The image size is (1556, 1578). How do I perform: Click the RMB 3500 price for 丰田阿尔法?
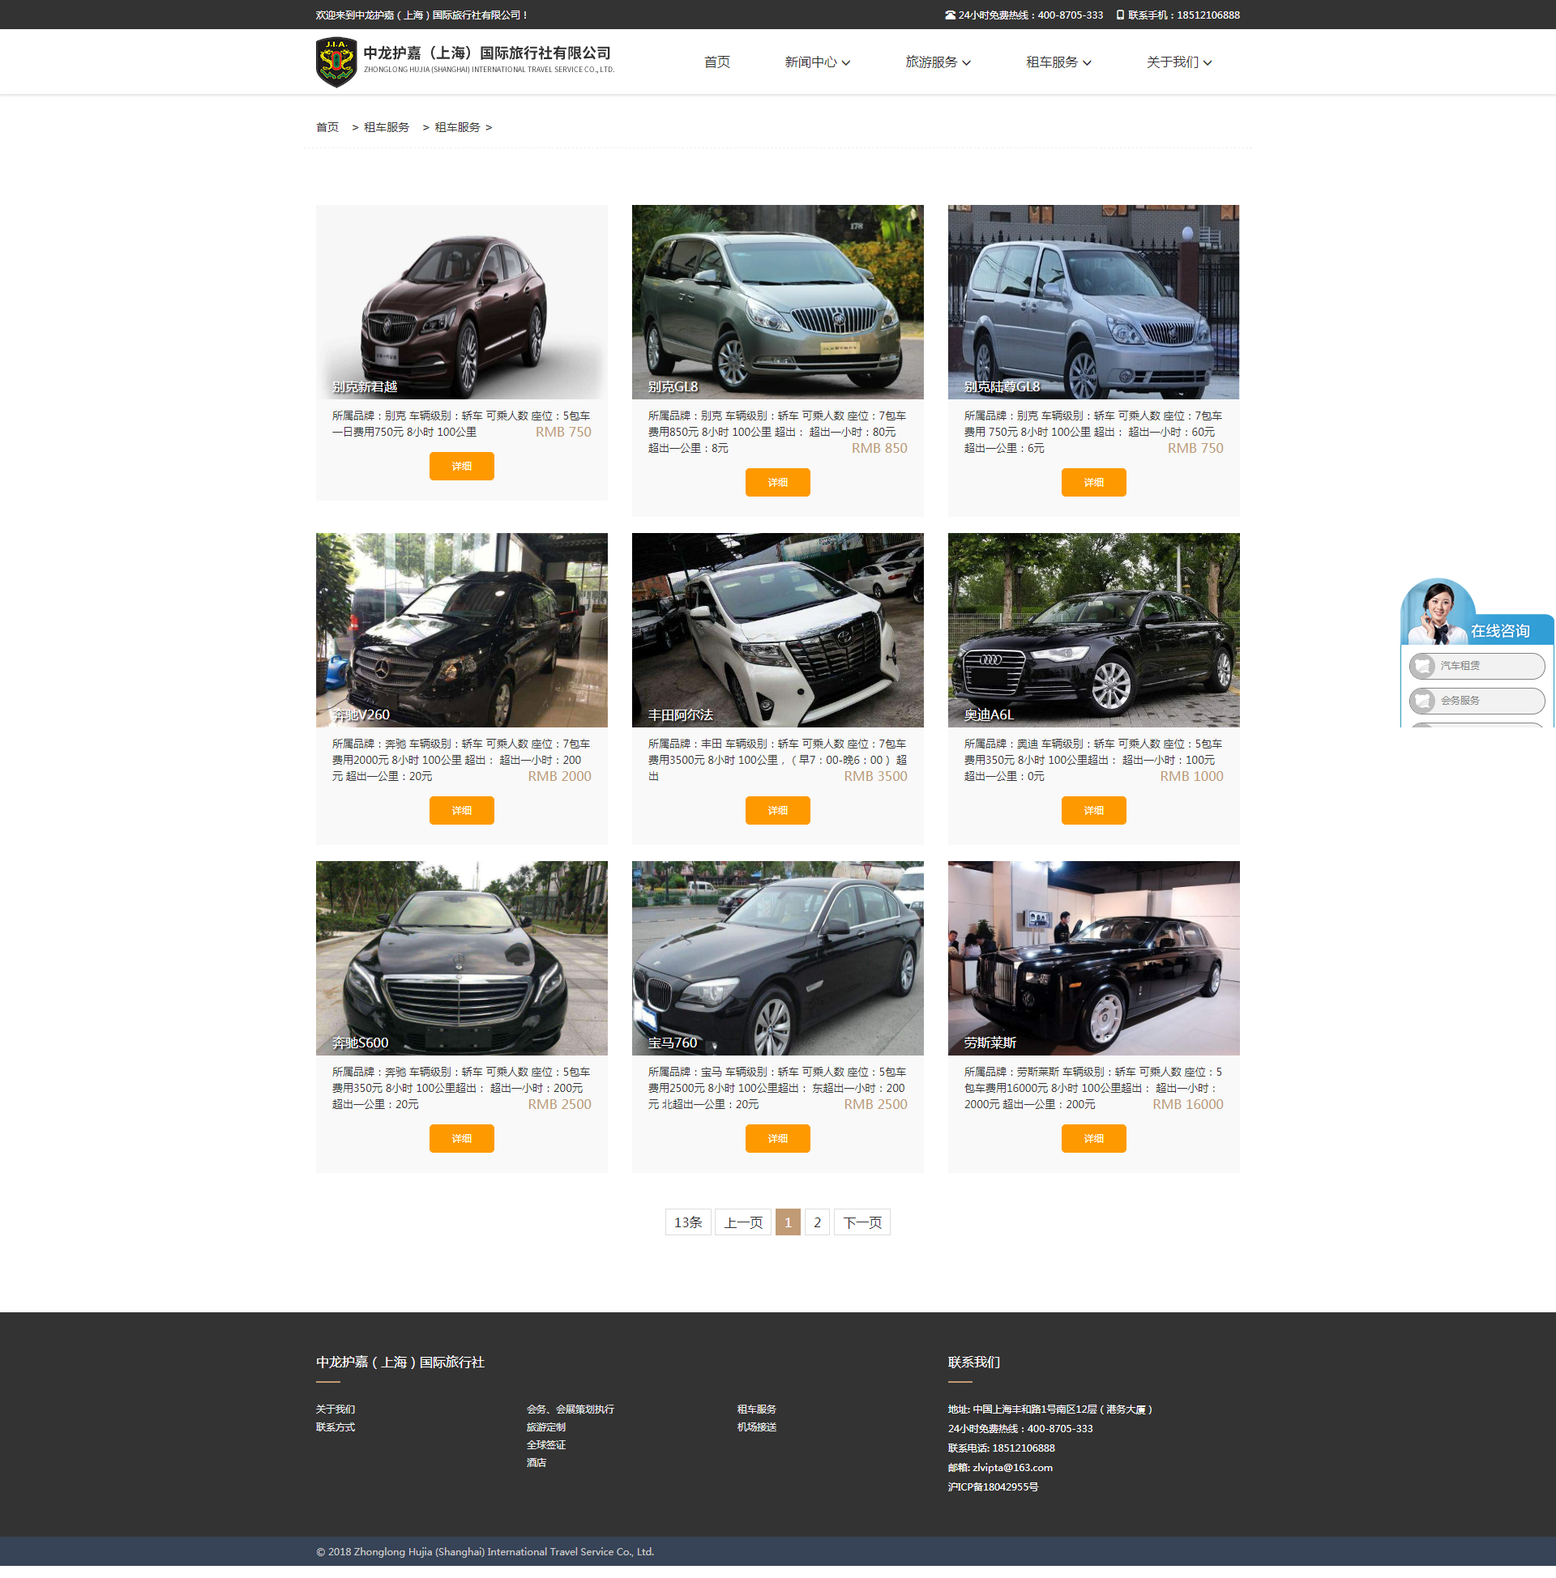pos(875,777)
